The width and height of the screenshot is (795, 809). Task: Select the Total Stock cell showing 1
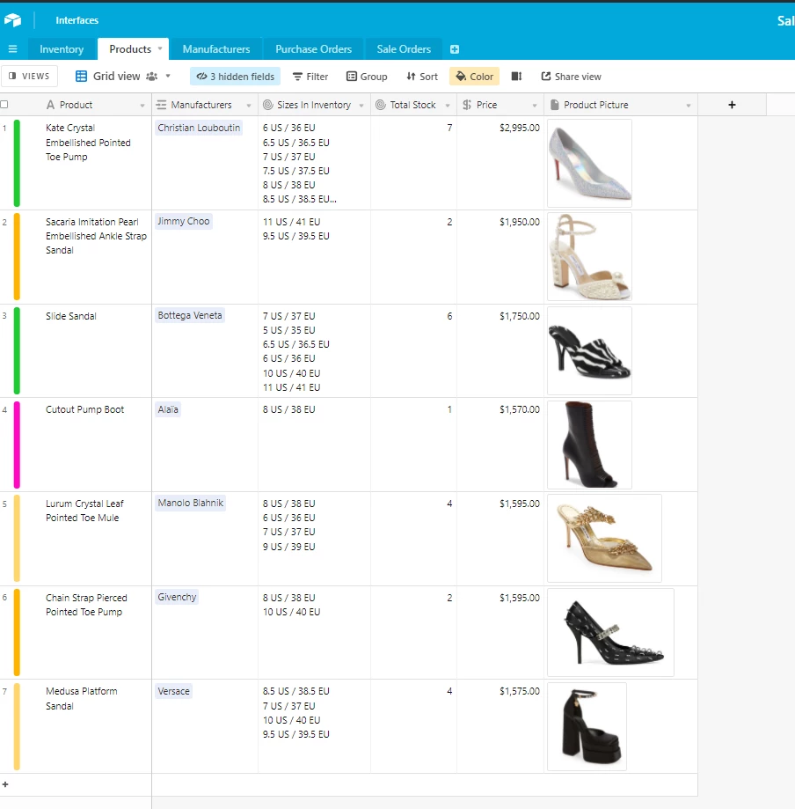413,445
